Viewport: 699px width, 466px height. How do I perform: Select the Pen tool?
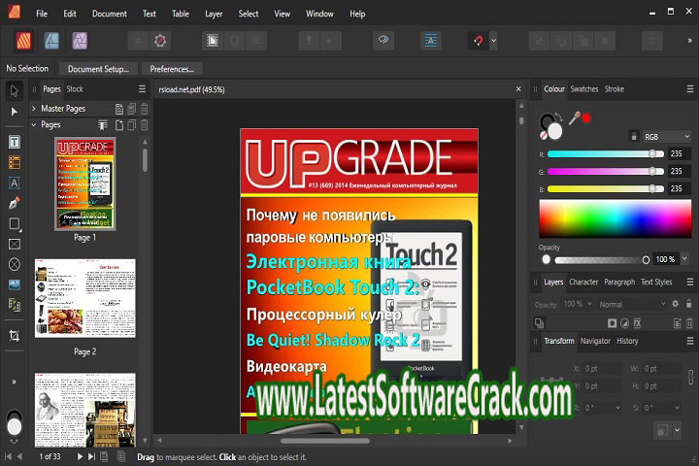[x=15, y=204]
